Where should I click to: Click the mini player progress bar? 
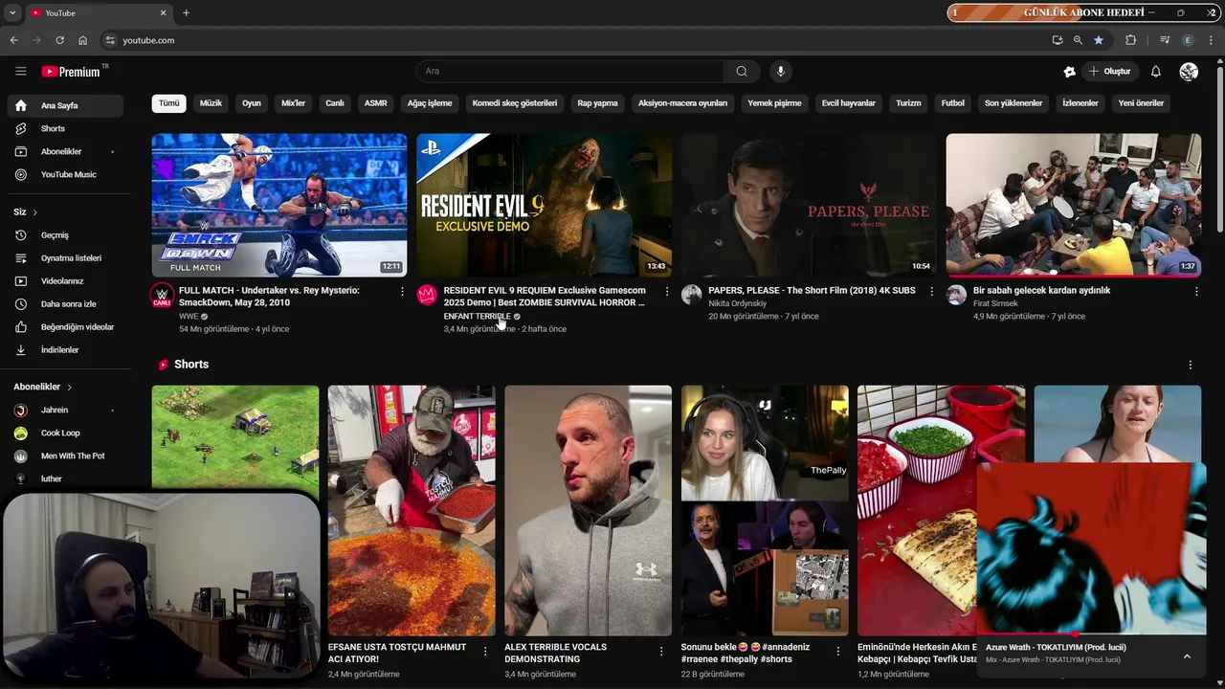click(1091, 633)
